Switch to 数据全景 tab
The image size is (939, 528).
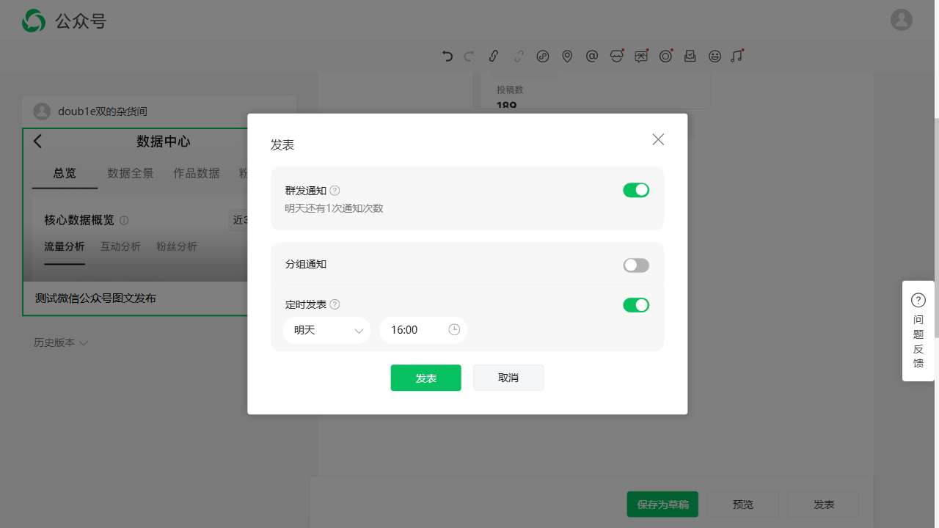(x=131, y=173)
